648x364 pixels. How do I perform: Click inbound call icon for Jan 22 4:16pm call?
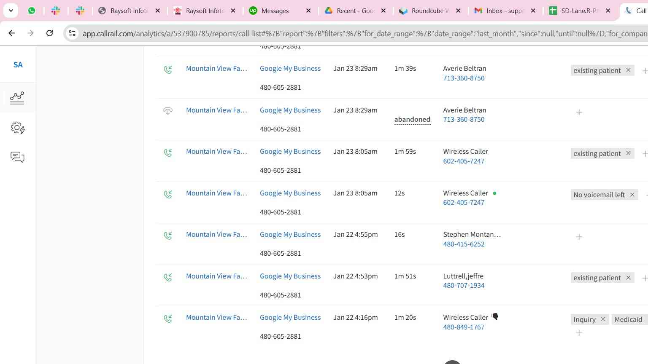(x=168, y=318)
